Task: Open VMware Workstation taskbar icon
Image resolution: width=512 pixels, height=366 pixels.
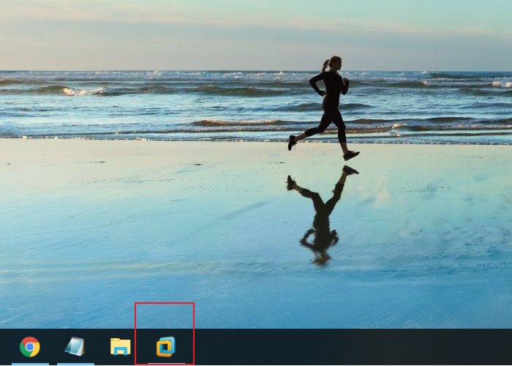Action: 165,347
